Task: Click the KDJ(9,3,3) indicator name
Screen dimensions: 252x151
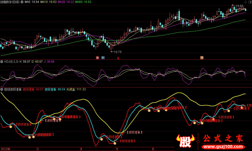Action: (x=11, y=62)
